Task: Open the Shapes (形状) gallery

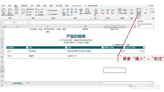Action: 29,12
